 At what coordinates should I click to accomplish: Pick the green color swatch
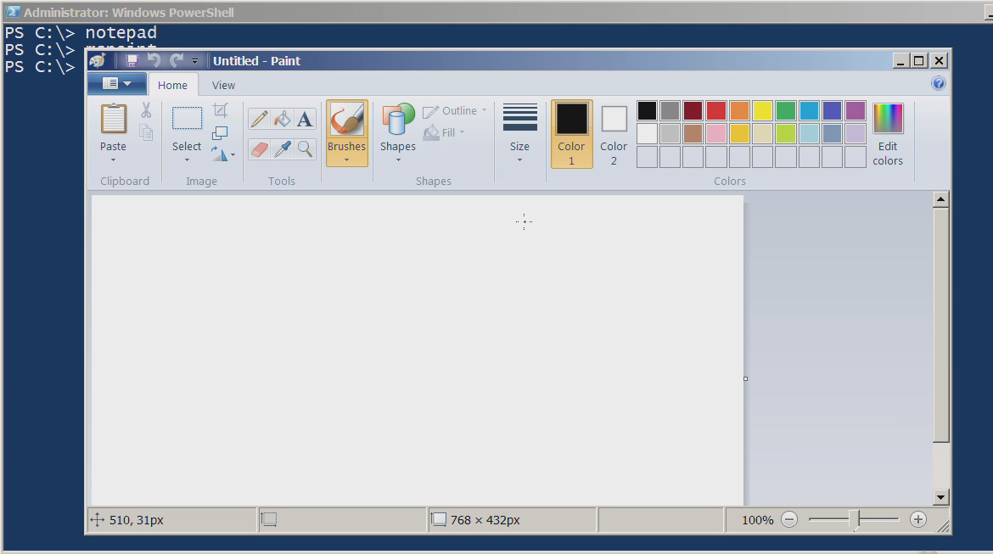pyautogui.click(x=786, y=111)
